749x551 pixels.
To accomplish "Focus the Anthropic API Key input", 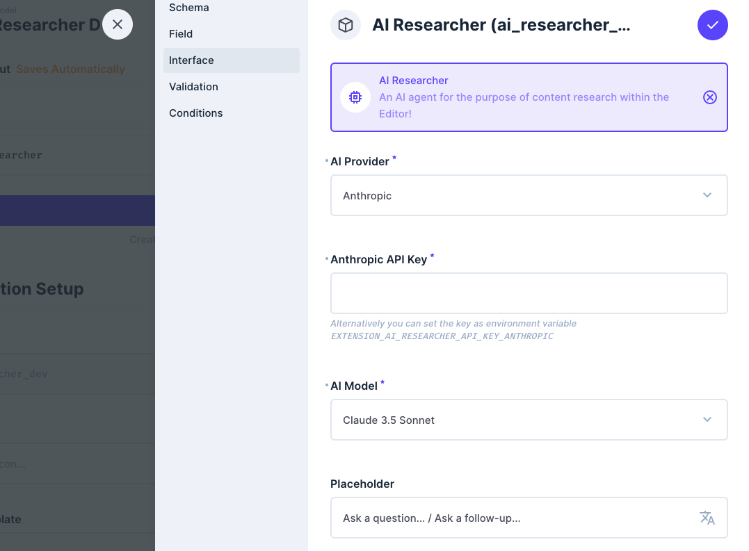I will click(x=529, y=293).
